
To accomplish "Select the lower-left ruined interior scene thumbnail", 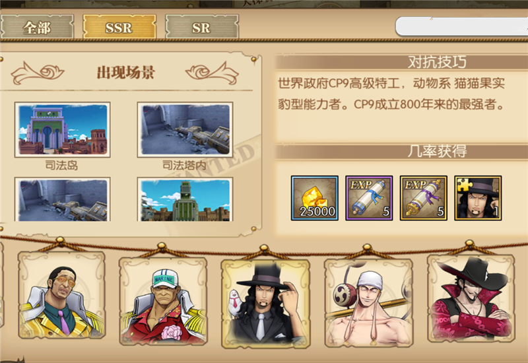I will (62, 199).
